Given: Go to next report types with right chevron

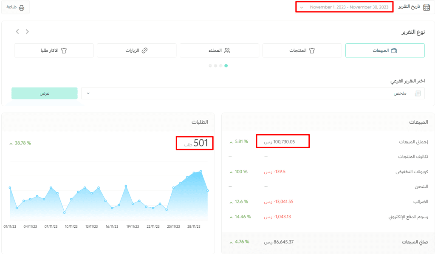Looking at the screenshot, I should [27, 31].
